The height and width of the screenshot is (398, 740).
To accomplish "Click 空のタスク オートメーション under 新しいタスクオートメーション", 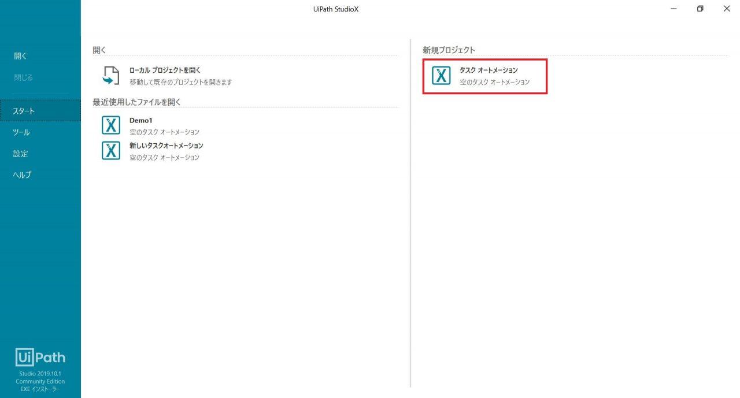I will [x=164, y=157].
